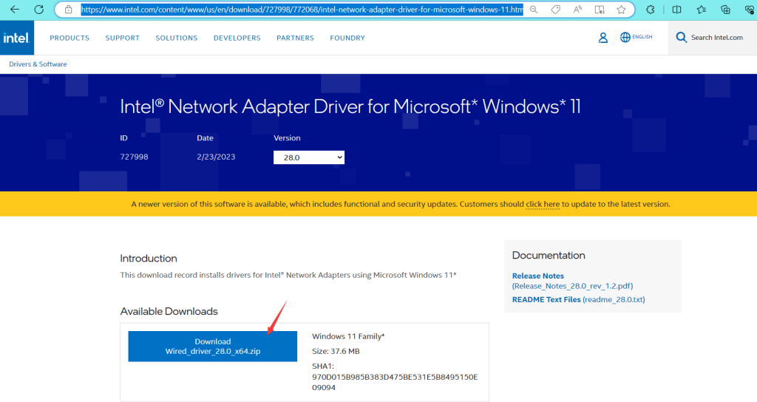Click the Intel user account icon

[x=603, y=38]
